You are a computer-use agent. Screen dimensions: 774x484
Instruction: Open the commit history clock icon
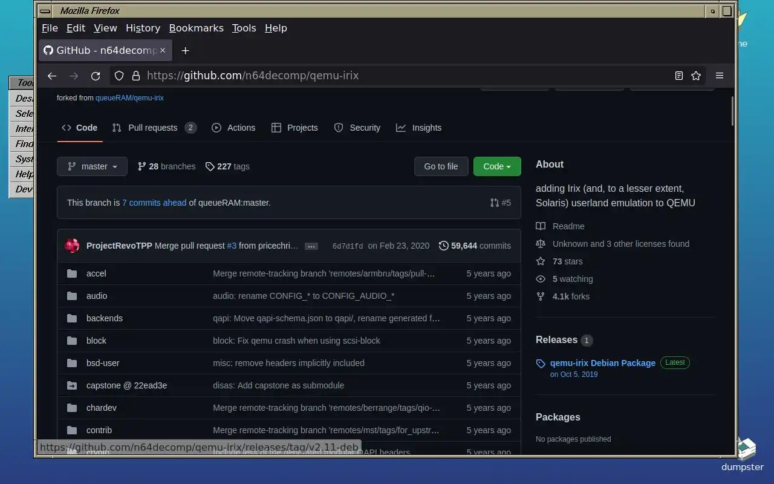point(444,246)
